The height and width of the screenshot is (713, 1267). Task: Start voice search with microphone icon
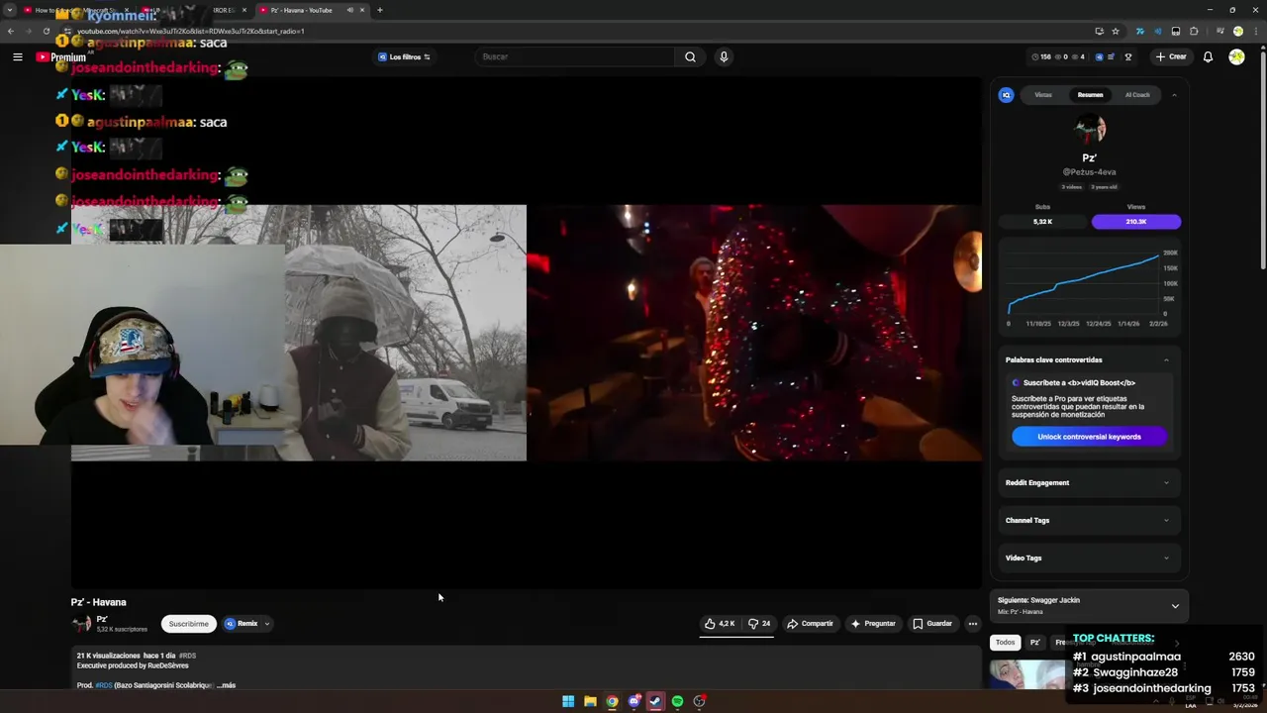[724, 56]
